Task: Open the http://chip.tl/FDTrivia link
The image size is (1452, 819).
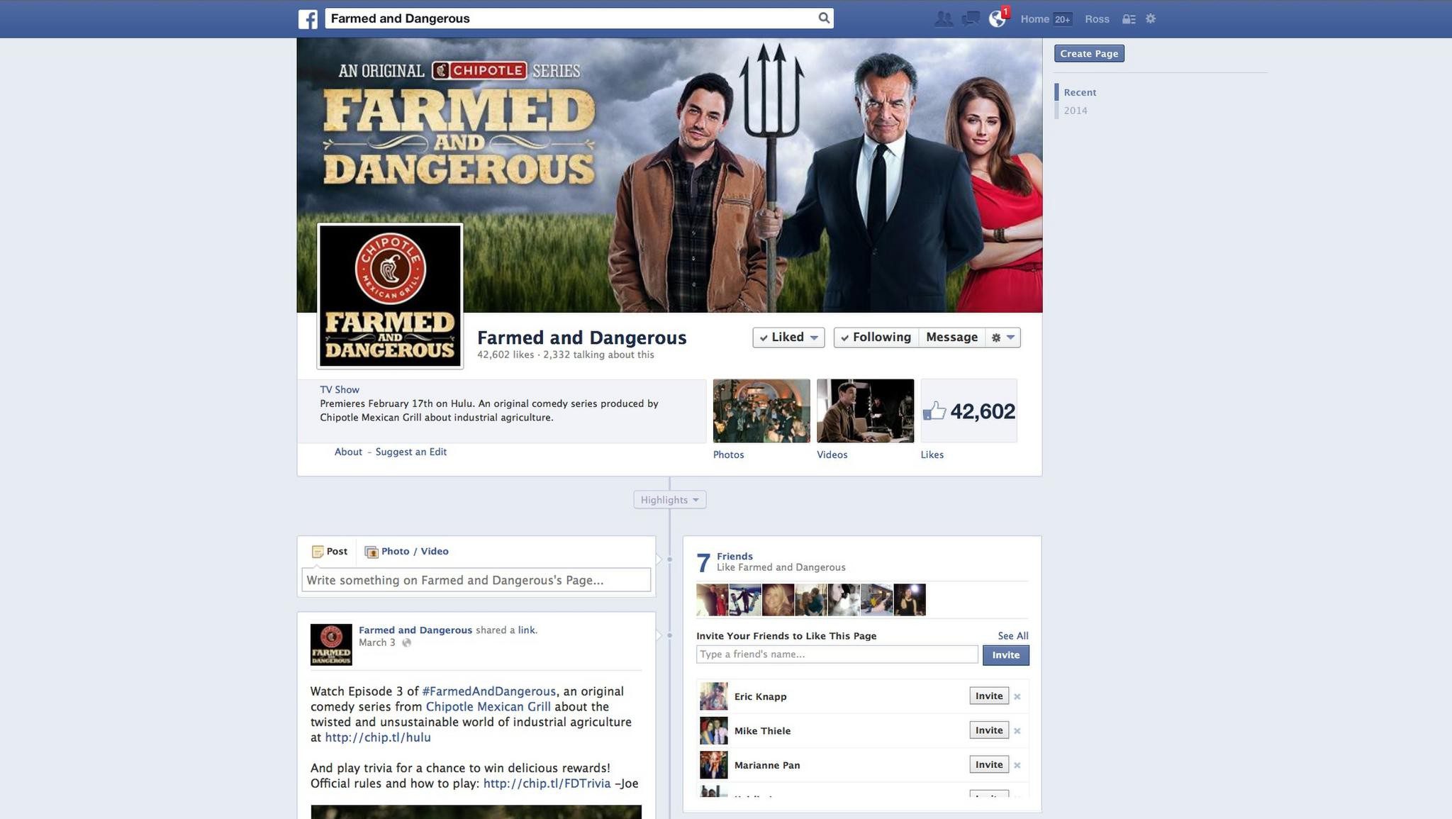Action: click(x=547, y=784)
